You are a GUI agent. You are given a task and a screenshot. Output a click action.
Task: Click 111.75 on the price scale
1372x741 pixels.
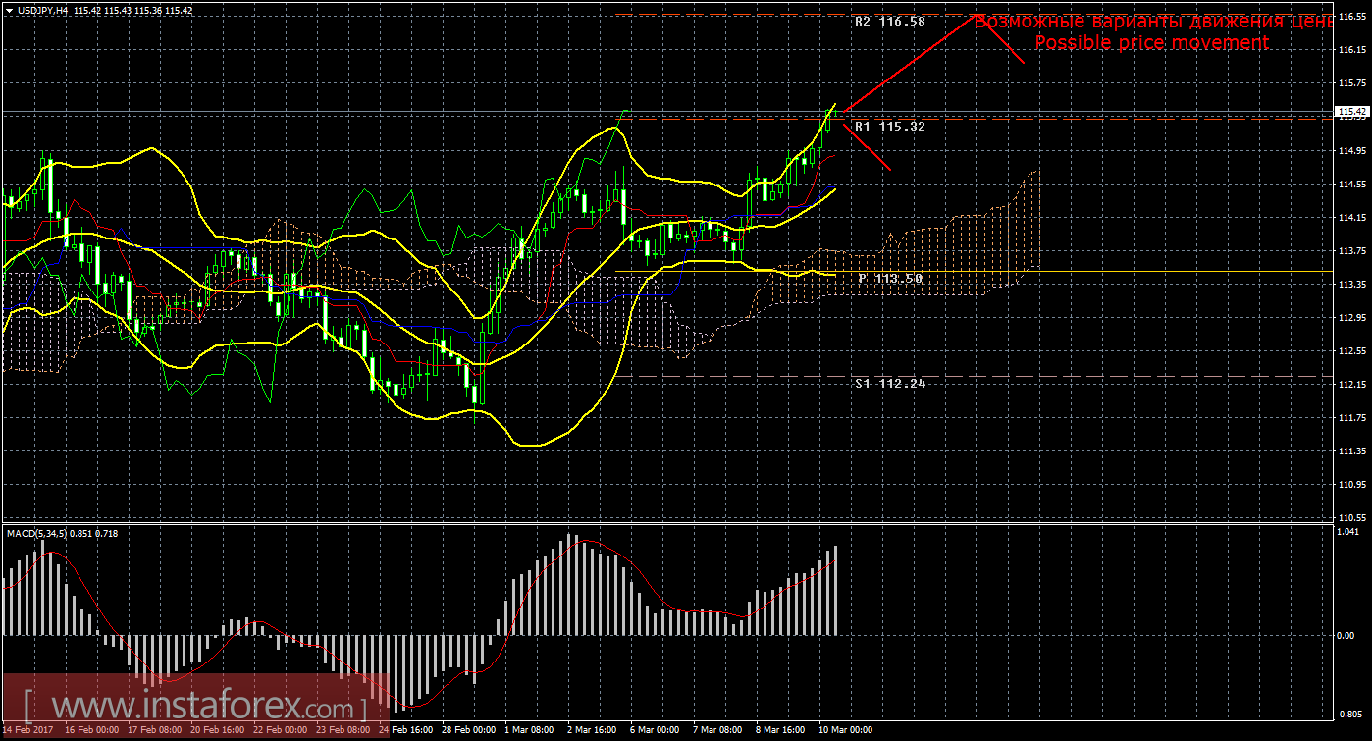tap(1352, 417)
